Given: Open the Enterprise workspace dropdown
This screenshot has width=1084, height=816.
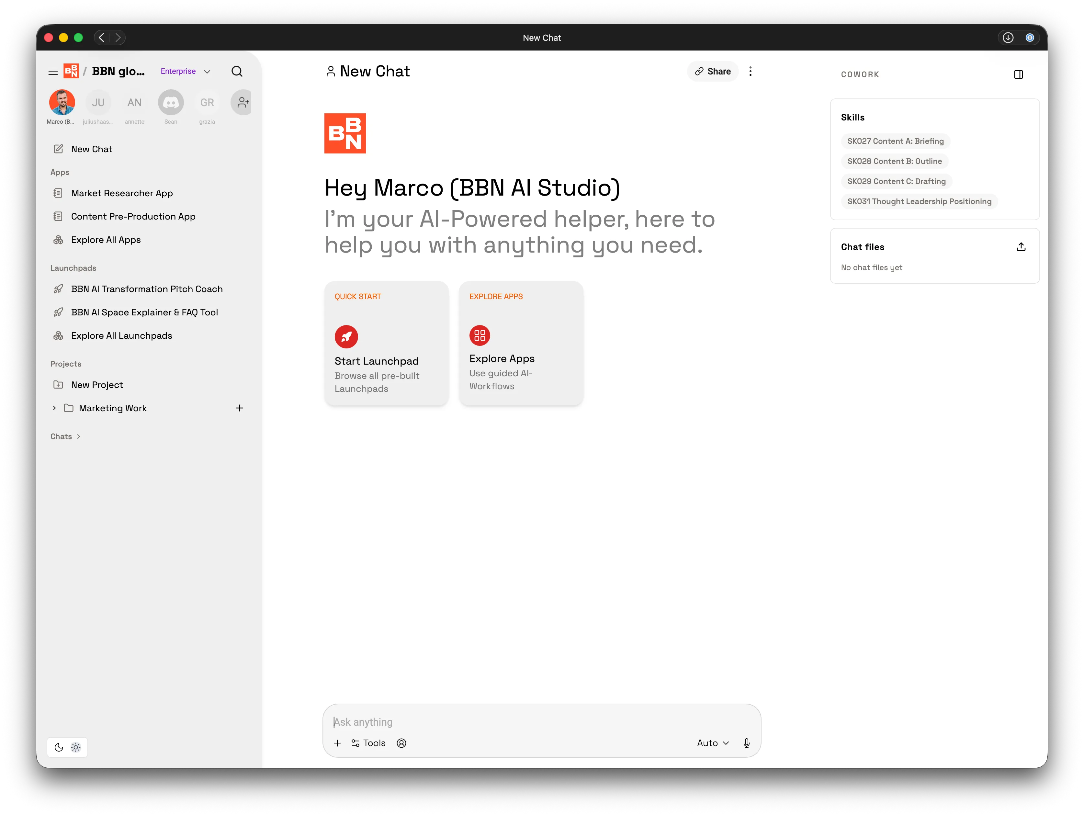Looking at the screenshot, I should pyautogui.click(x=185, y=71).
